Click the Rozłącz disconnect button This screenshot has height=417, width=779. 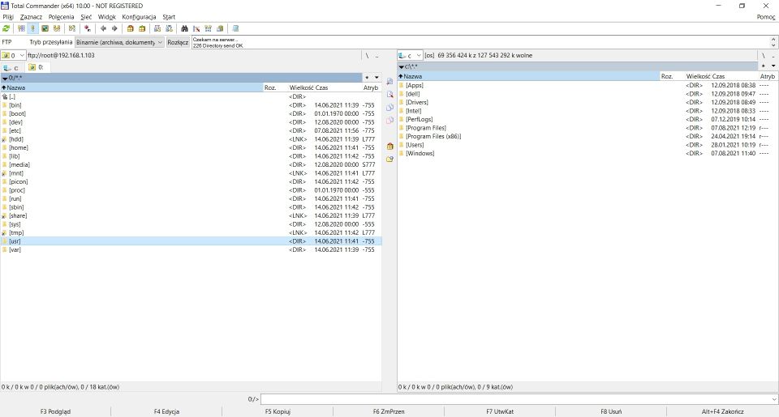click(x=178, y=42)
